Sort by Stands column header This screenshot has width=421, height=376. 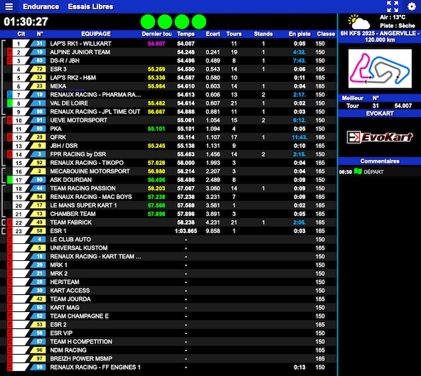click(263, 34)
